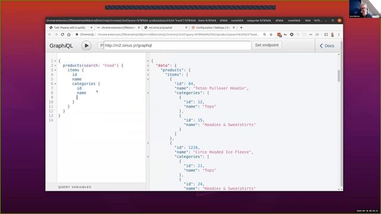Close the m2.sirius.yr/graphql tab
The height and width of the screenshot is (214, 381).
[x=186, y=28]
